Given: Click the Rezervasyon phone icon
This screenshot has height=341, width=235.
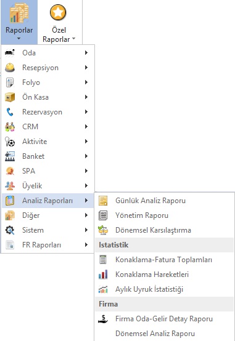Looking at the screenshot, I should (x=10, y=112).
